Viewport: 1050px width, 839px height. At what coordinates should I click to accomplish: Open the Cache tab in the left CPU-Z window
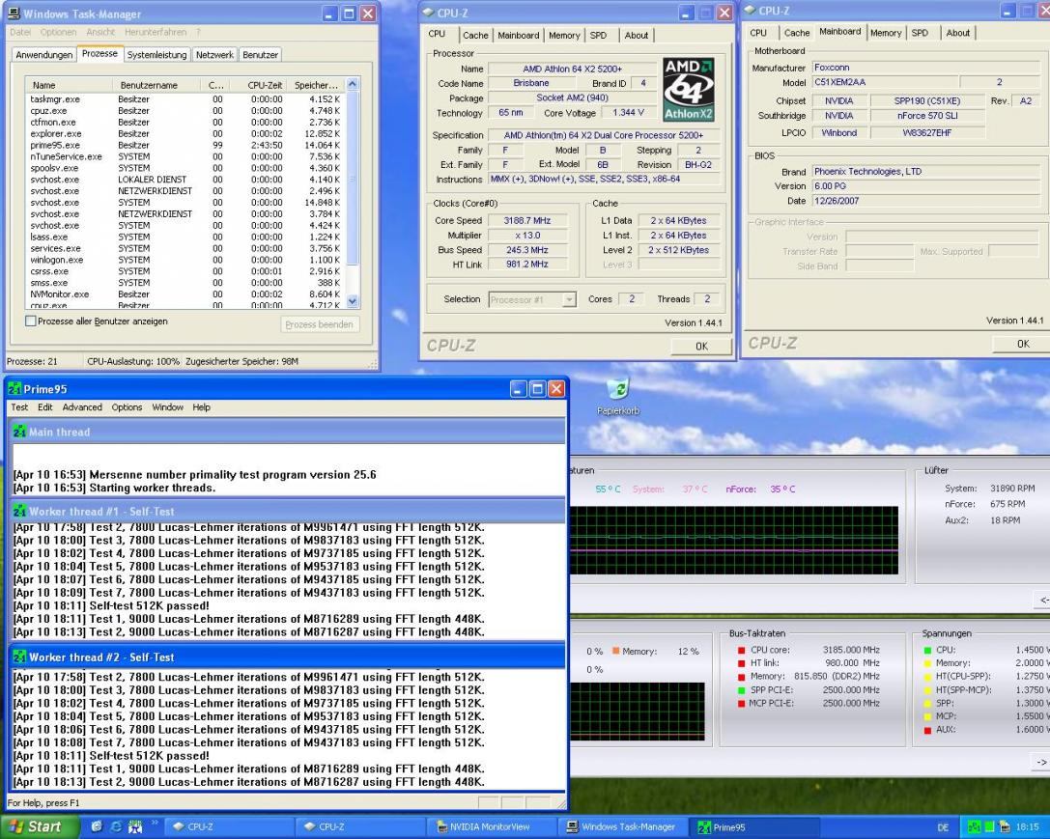475,36
